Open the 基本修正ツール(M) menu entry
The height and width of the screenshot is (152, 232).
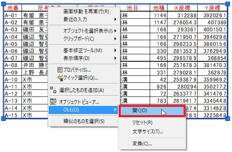point(84,51)
